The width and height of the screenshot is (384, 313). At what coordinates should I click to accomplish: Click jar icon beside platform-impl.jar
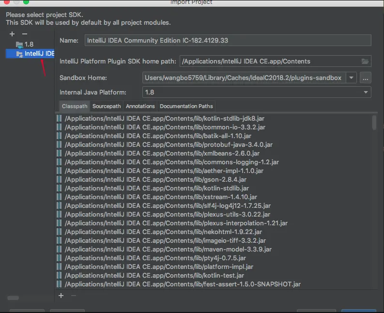pyautogui.click(x=59, y=266)
